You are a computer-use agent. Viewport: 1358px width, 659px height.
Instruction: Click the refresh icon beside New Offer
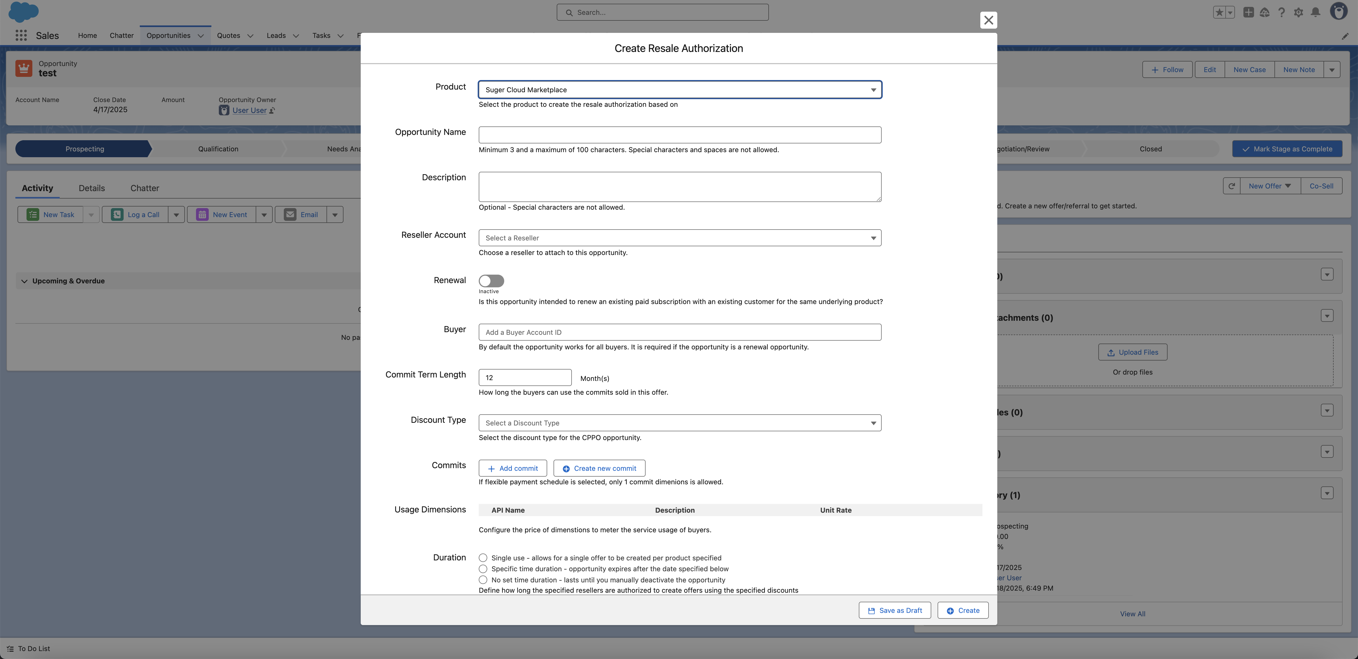pos(1231,186)
